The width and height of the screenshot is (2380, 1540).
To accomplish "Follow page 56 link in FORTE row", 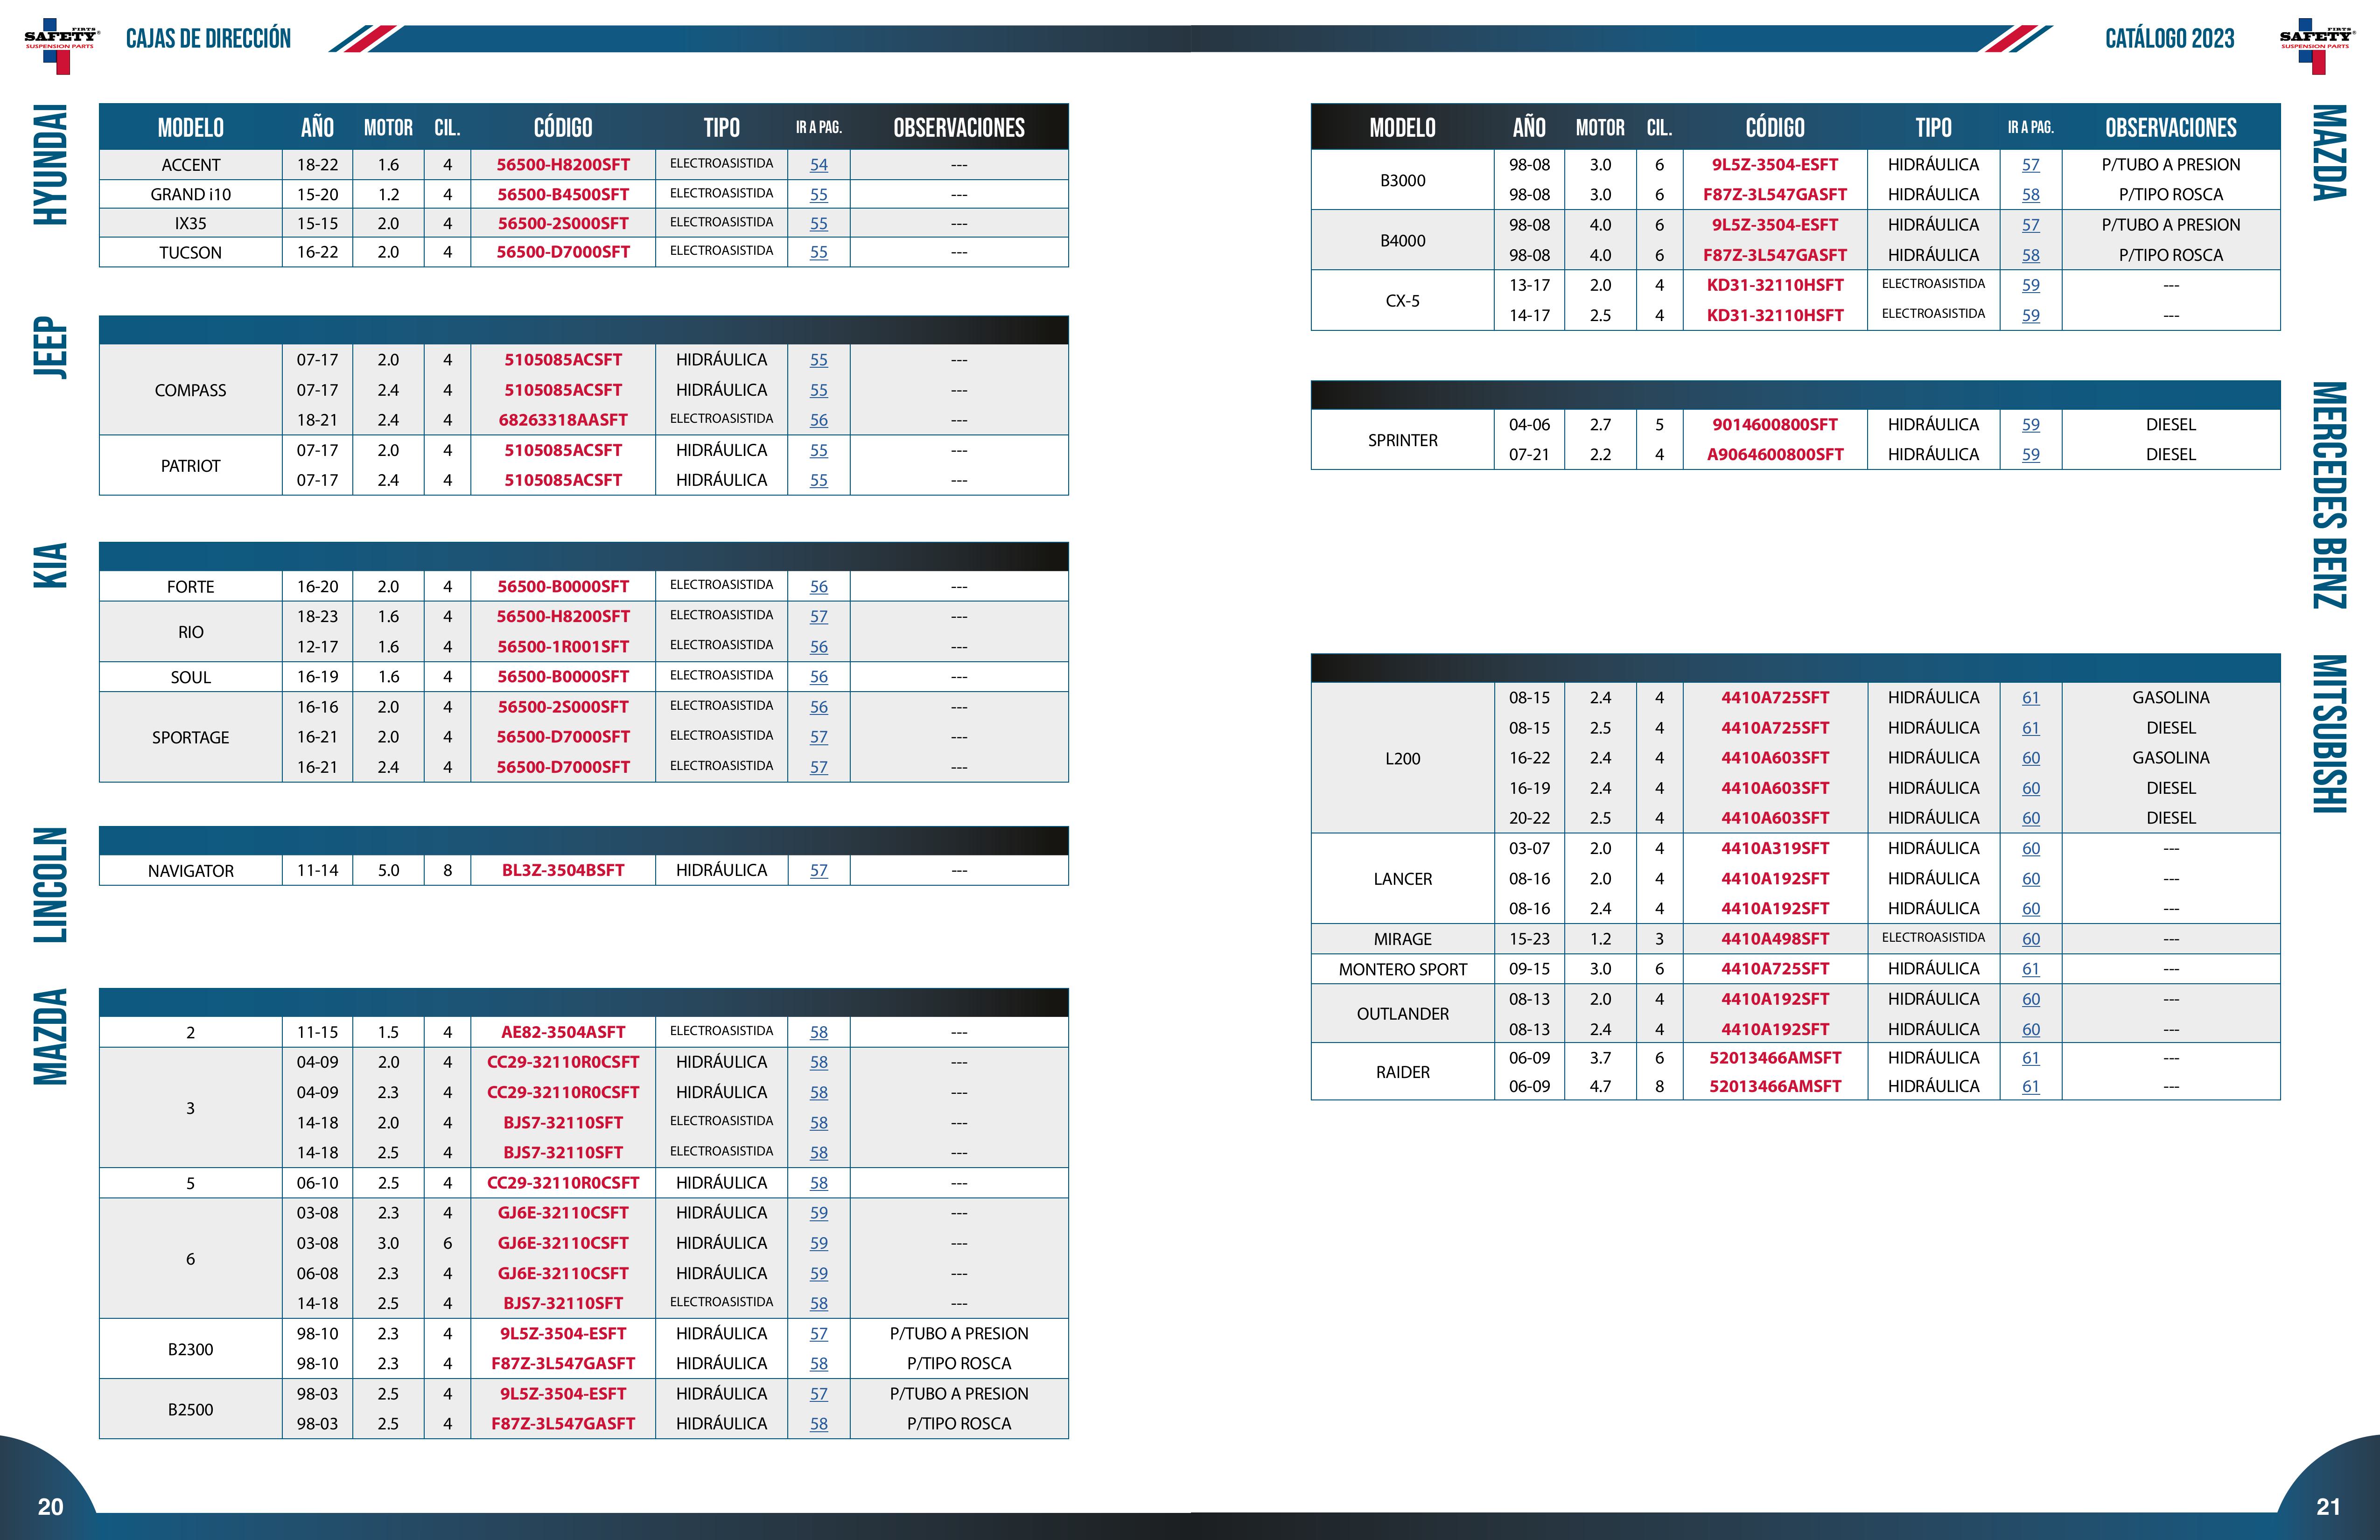I will pos(819,587).
